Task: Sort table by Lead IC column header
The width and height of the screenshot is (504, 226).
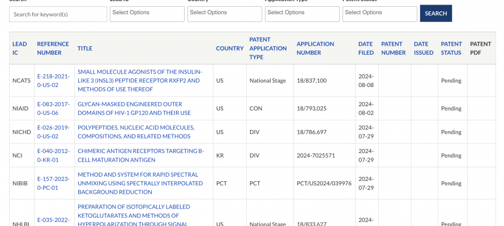Action: 20,49
